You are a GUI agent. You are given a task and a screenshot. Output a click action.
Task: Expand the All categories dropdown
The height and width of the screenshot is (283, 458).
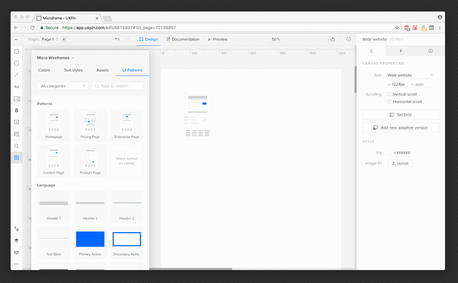click(63, 86)
